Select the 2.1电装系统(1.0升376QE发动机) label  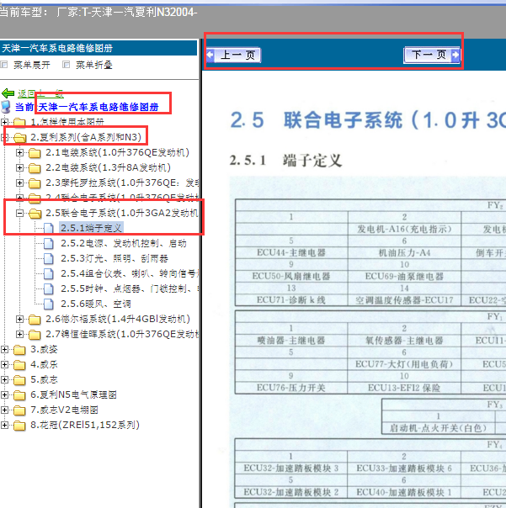coord(117,152)
